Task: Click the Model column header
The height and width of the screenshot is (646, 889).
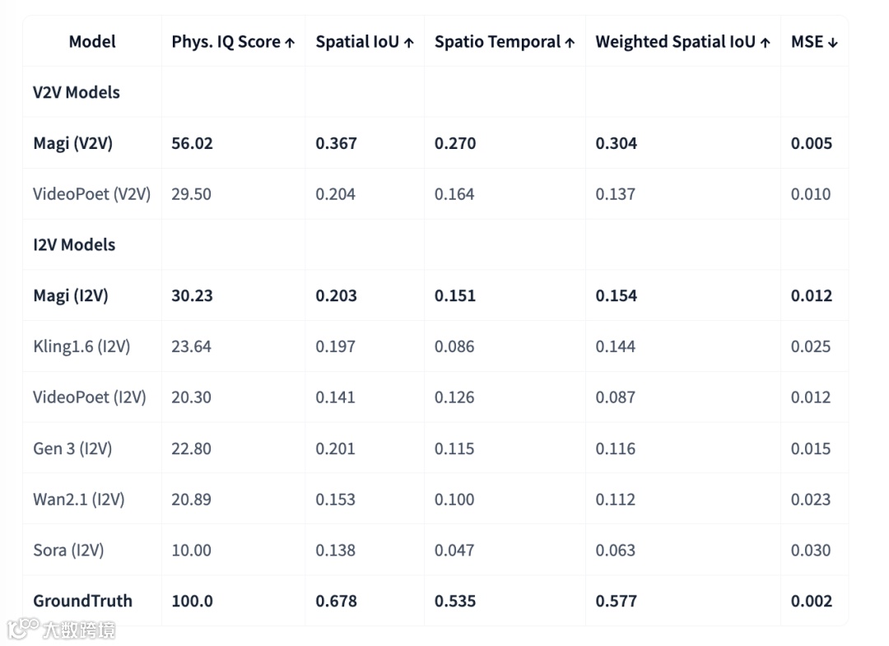Action: 92,42
